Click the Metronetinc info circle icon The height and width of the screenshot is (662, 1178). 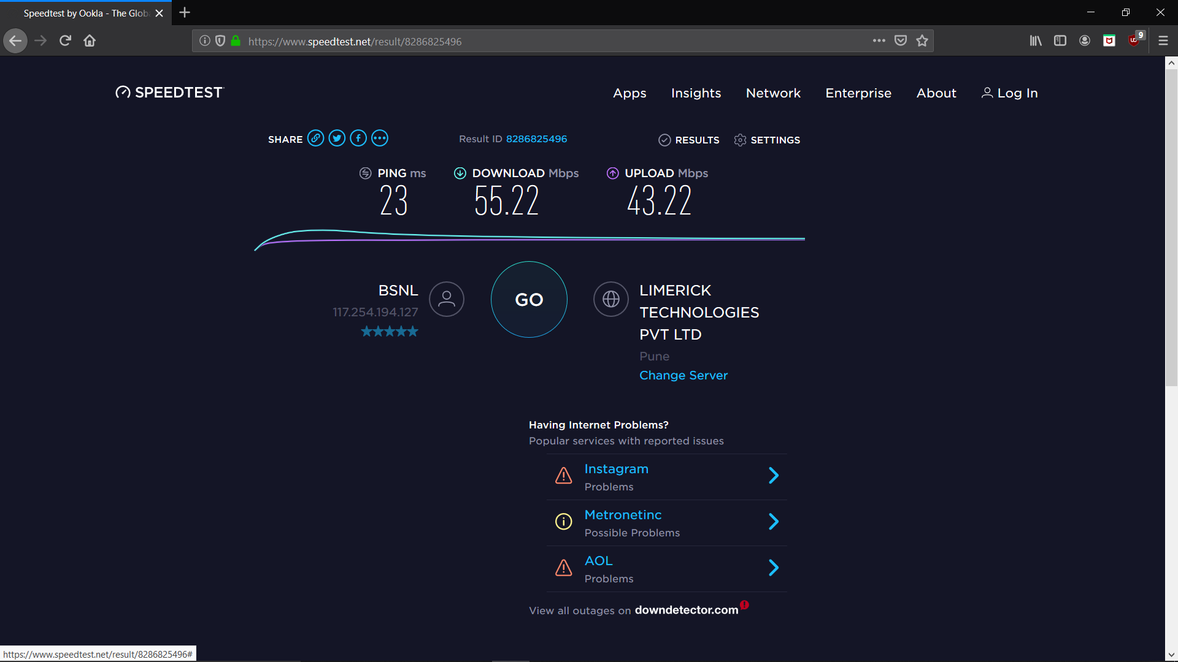564,522
